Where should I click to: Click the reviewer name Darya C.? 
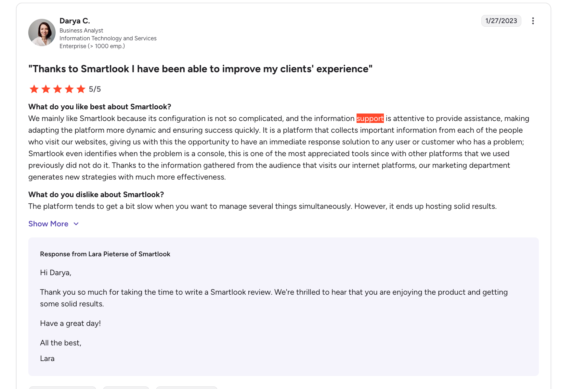click(75, 21)
